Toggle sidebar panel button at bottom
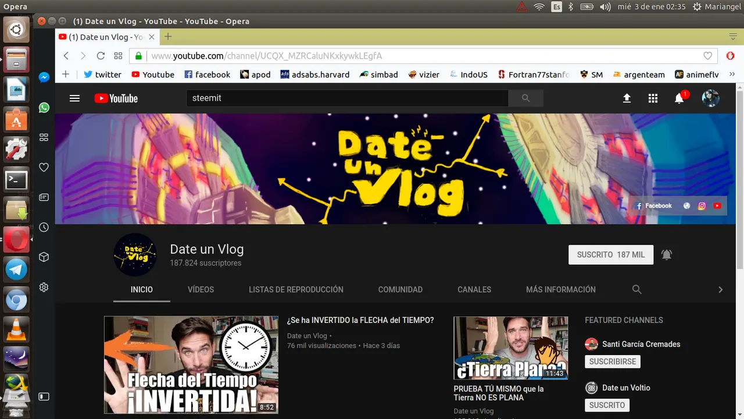 click(44, 396)
